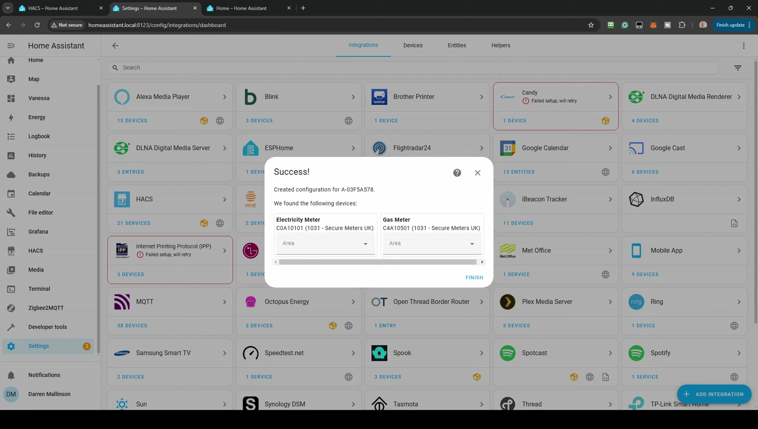Open the filter icon beside search
This screenshot has height=429, width=758.
tap(738, 68)
